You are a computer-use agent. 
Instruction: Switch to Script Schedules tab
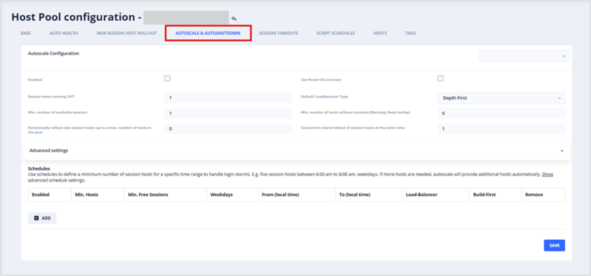tap(336, 33)
